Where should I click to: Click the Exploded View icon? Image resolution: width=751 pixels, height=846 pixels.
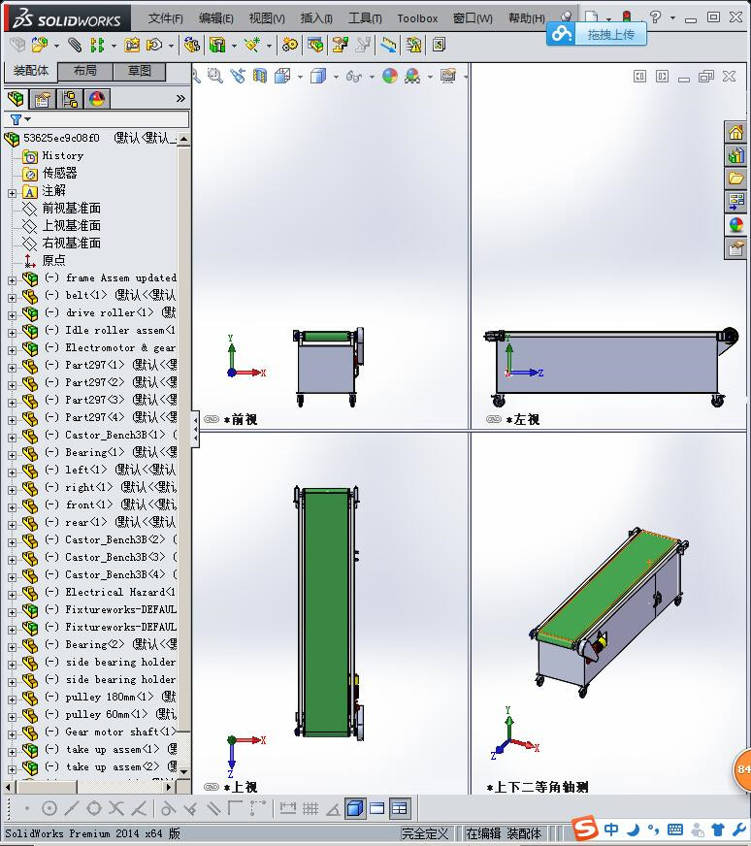click(340, 45)
